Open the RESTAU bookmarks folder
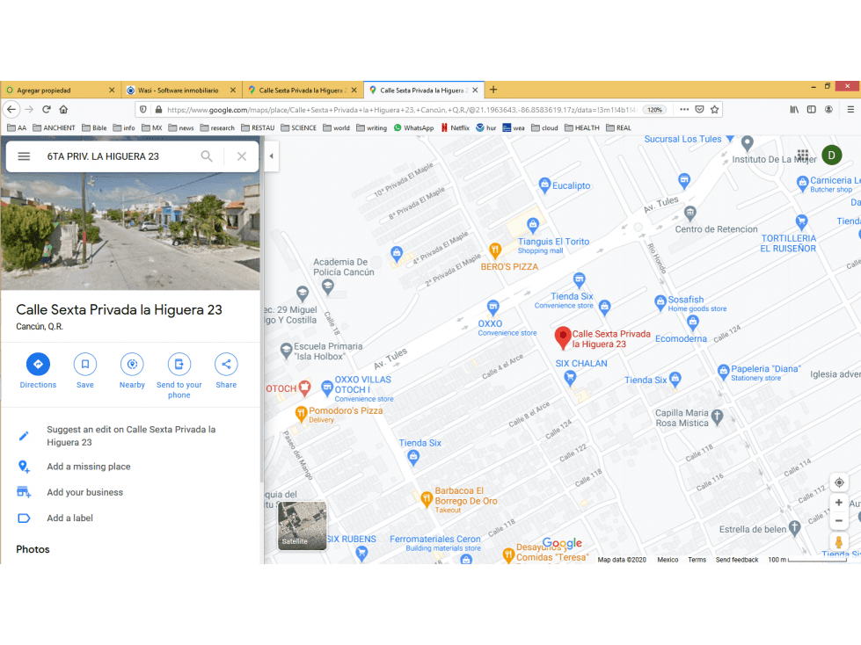Viewport: 861px width, 645px height. tap(258, 127)
